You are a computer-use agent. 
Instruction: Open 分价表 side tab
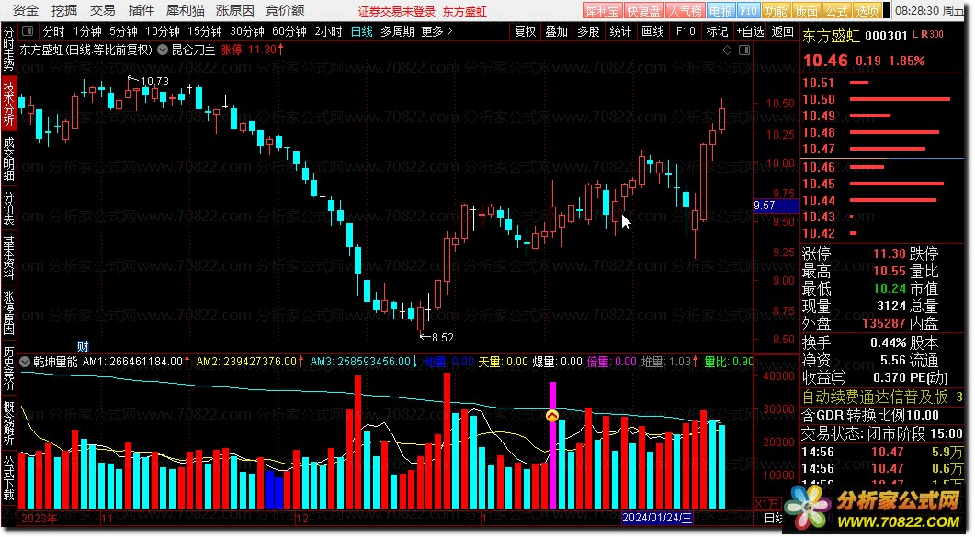[x=8, y=208]
